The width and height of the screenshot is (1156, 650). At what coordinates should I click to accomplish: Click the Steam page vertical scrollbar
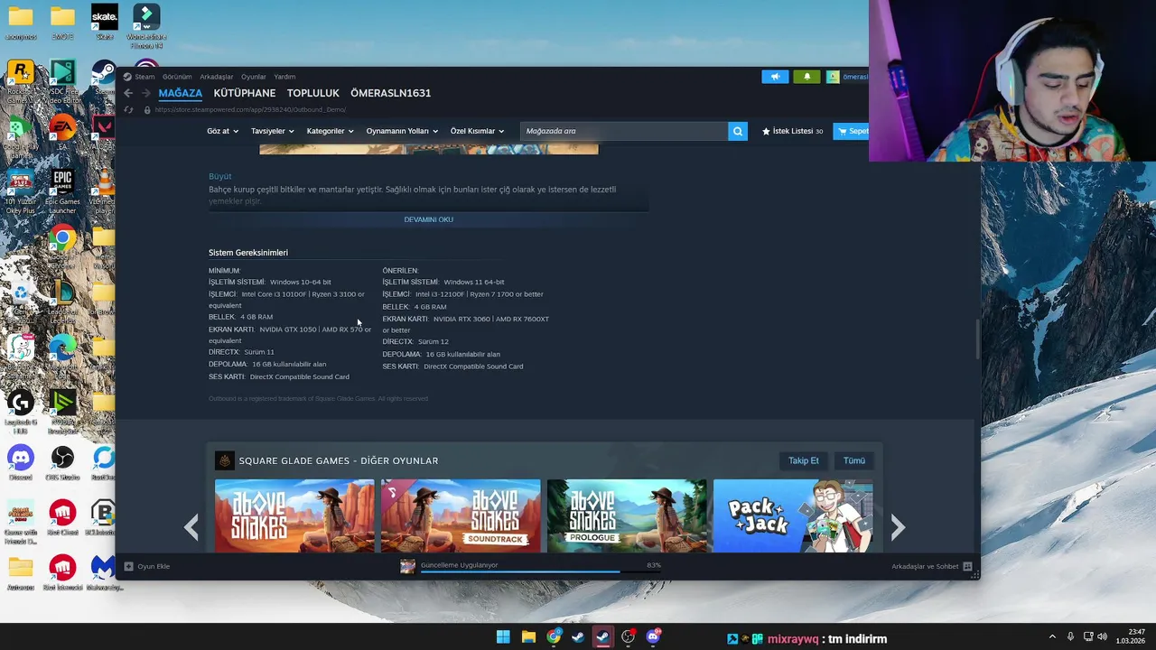click(977, 339)
